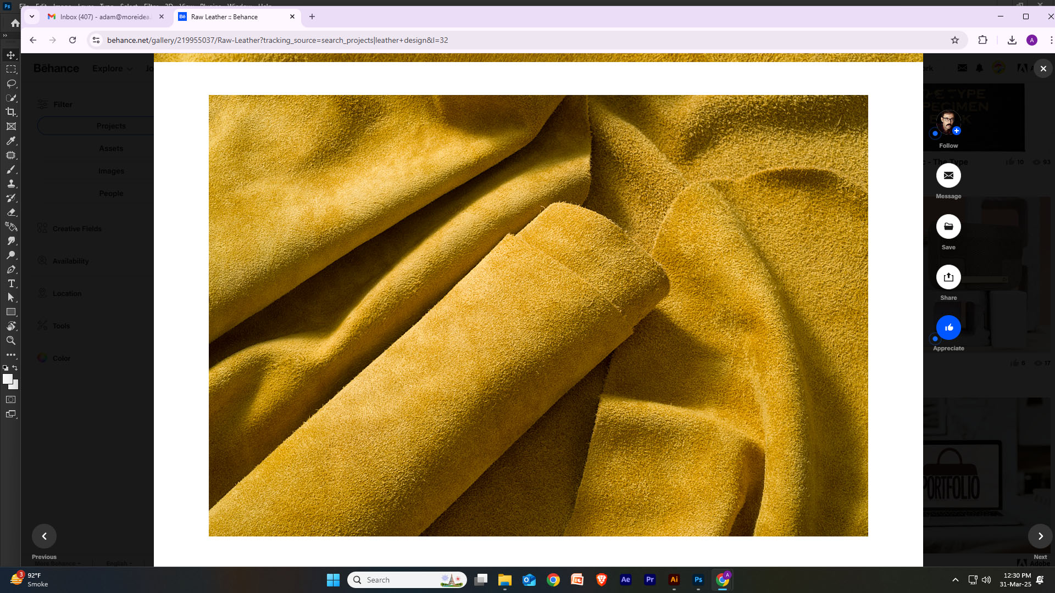Go to next project arrow
Screen dimensions: 1055x593
[x=1040, y=536]
